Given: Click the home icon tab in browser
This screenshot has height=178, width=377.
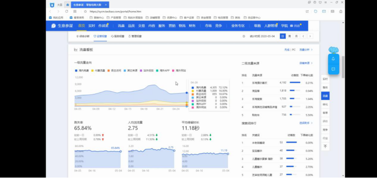Looking at the screenshot, I should pos(68,5).
